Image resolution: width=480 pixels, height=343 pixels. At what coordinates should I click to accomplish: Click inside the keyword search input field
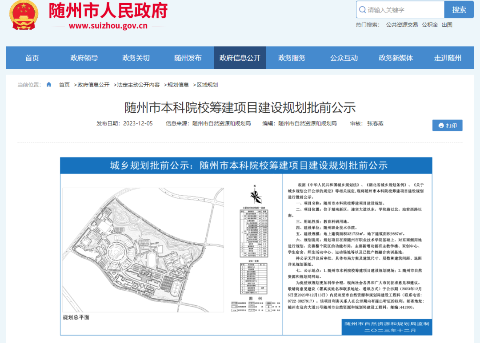400,10
